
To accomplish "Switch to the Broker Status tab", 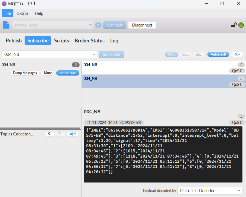I will (90, 40).
